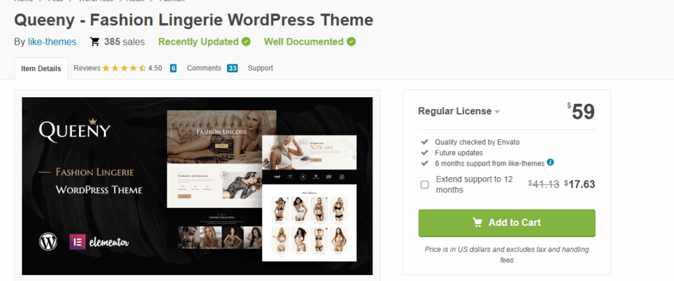Click the struck-through $41.13 price
Viewport: 674px width, 281px height.
coord(543,184)
